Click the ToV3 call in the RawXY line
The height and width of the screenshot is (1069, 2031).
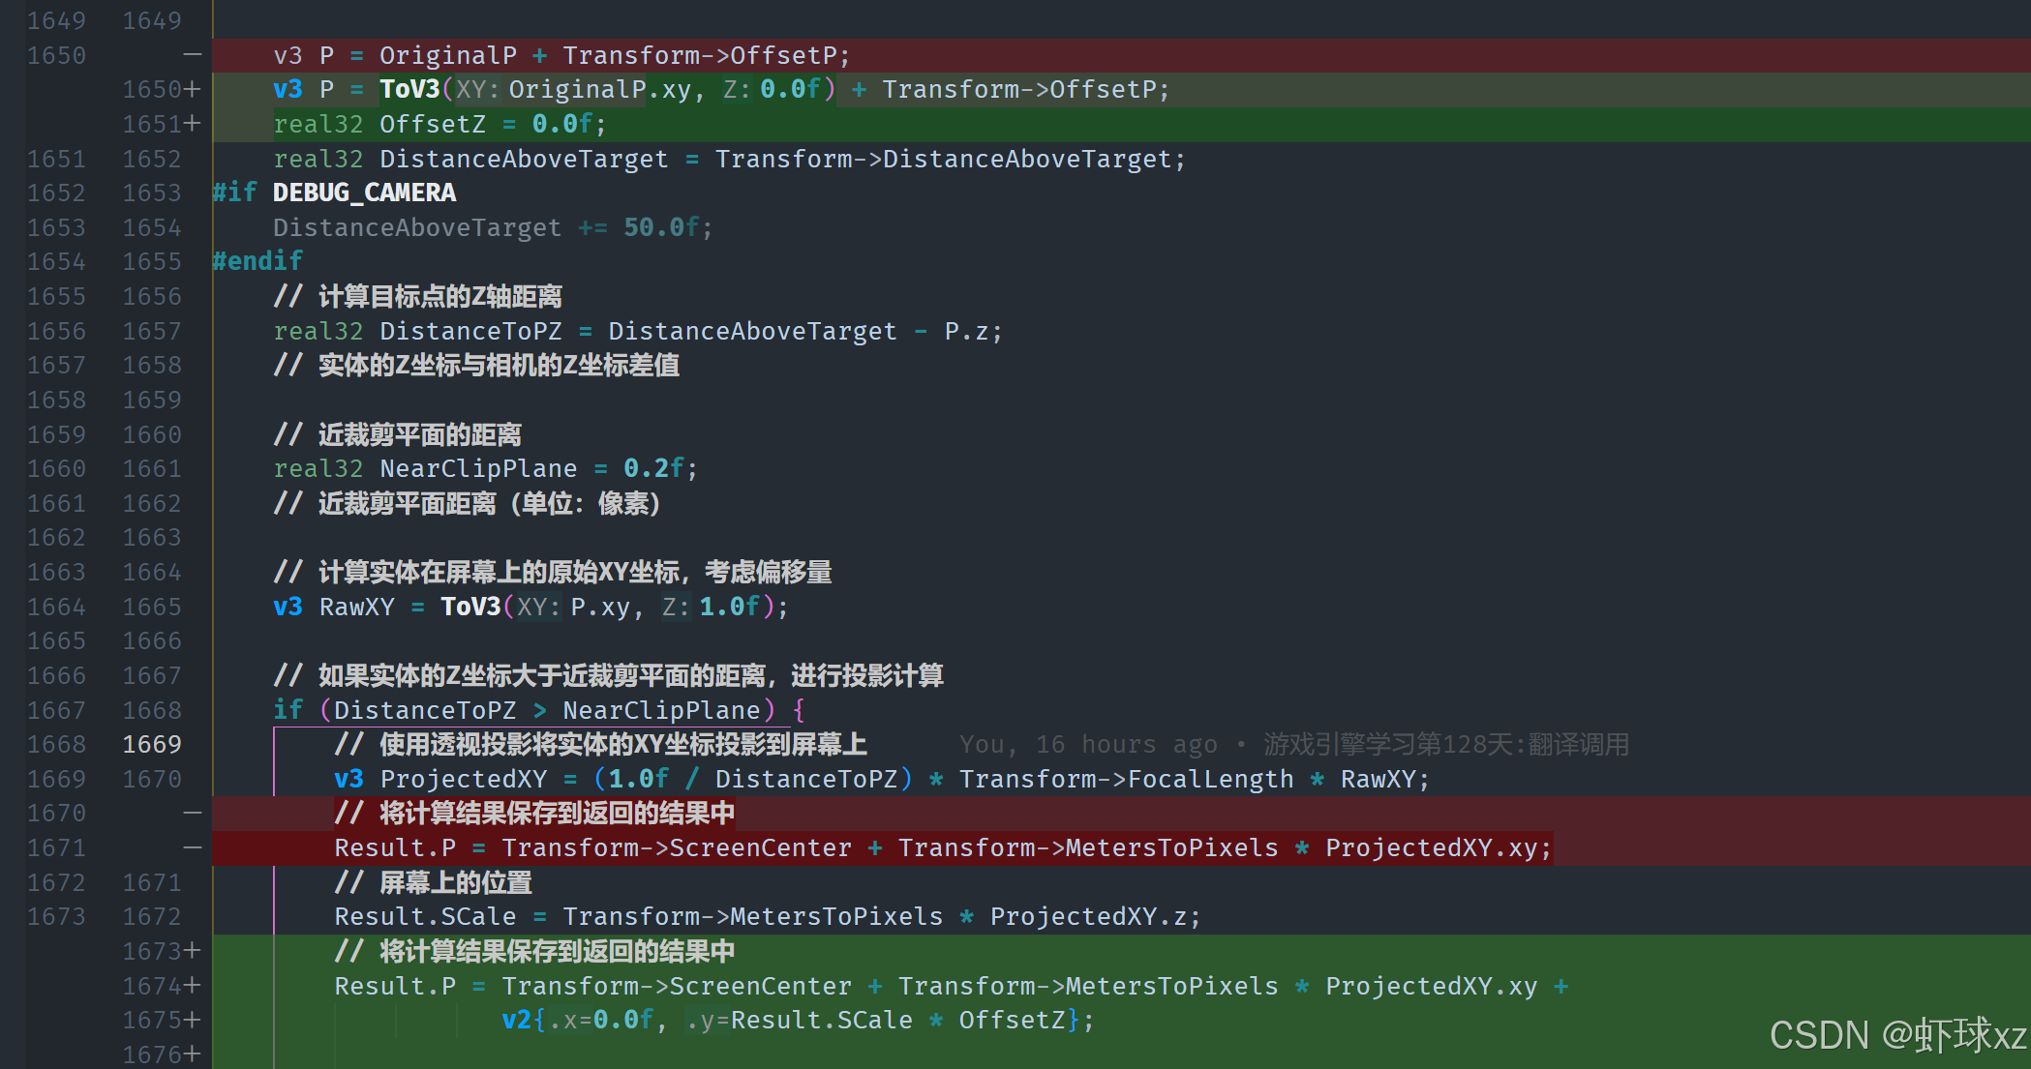(x=470, y=607)
